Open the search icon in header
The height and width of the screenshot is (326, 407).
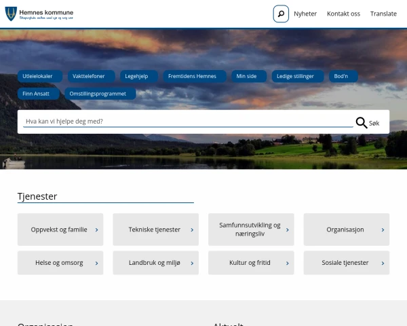pos(281,14)
